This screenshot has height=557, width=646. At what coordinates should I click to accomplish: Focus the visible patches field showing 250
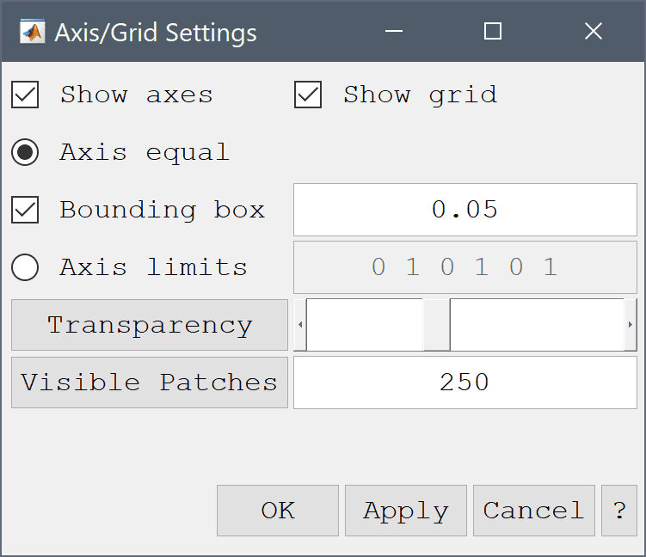click(465, 383)
